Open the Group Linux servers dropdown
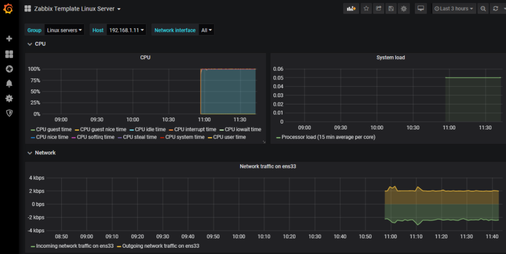The image size is (506, 254). pos(64,30)
